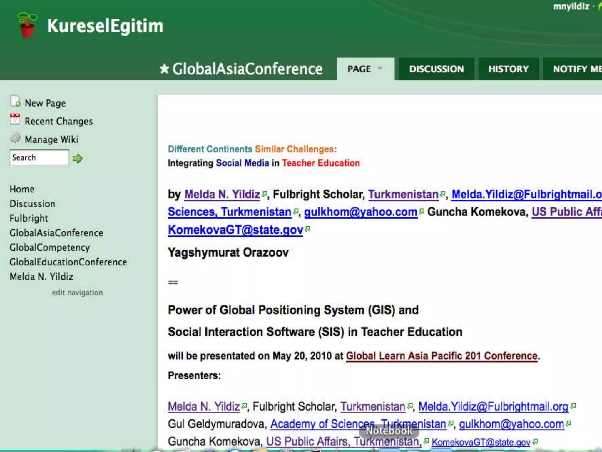Screen dimensions: 602x452
Task: Click the mnyildiz username at top
Action: coord(571,6)
